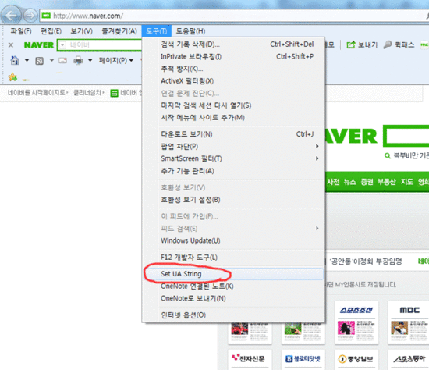429x370 pixels.
Task: Open the 편집(E) menu
Action: tap(51, 31)
